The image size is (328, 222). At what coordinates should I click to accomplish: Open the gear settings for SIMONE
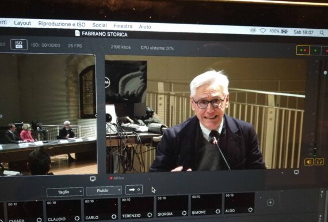coord(218,211)
